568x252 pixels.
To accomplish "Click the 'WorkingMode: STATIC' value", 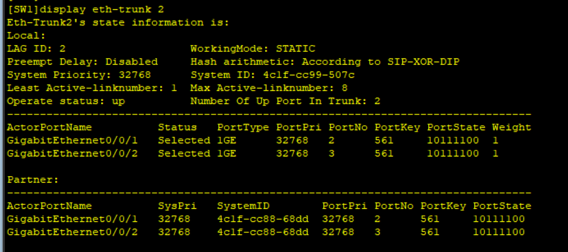I will [253, 49].
